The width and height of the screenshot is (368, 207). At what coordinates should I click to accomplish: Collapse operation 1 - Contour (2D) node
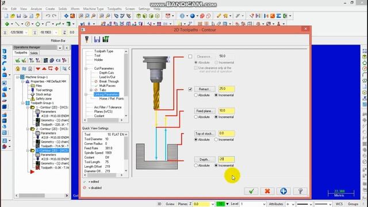(x=28, y=108)
